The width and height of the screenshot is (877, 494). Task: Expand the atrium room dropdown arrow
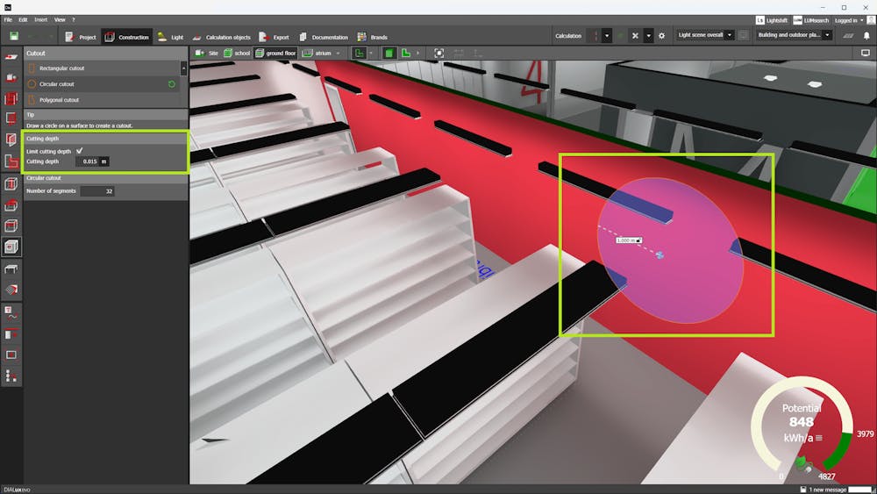[338, 54]
